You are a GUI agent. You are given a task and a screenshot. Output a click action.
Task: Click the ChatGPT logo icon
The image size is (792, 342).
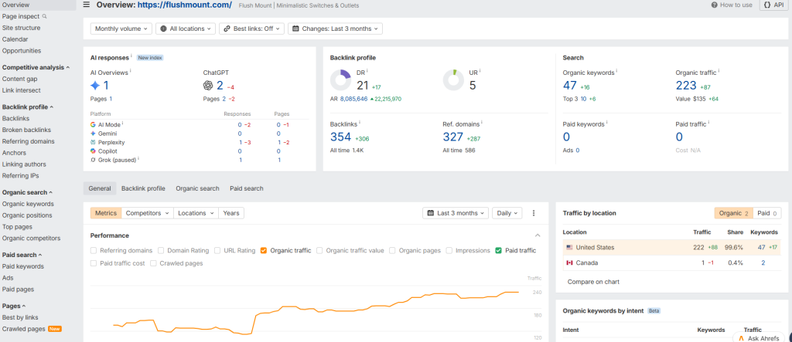[x=208, y=85]
